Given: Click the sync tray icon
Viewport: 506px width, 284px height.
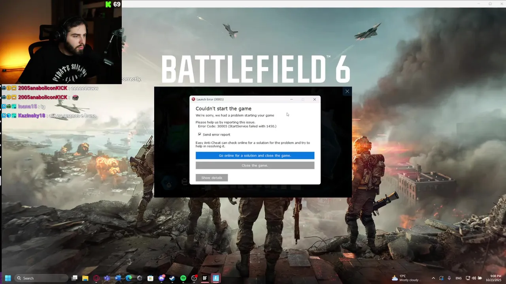Looking at the screenshot, I should pyautogui.click(x=441, y=278).
